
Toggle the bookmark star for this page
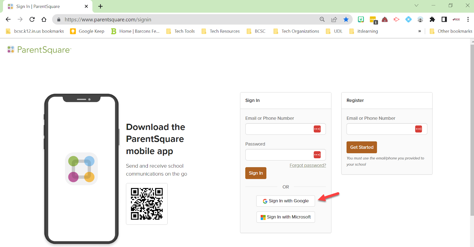tap(346, 20)
